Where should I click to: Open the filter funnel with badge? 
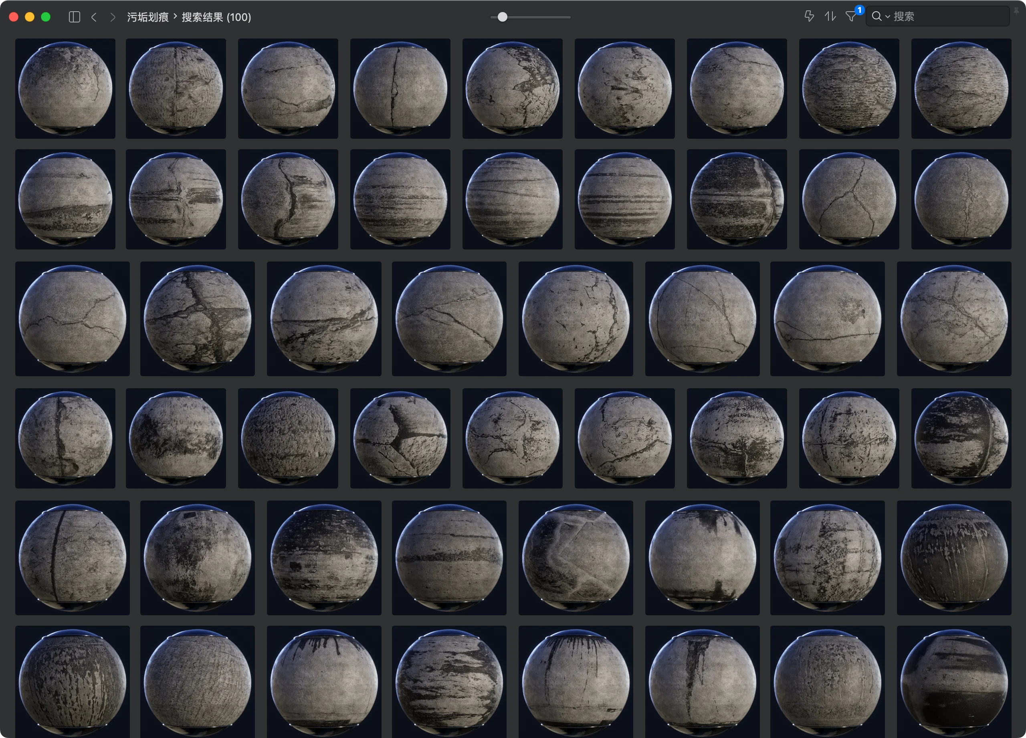click(851, 16)
